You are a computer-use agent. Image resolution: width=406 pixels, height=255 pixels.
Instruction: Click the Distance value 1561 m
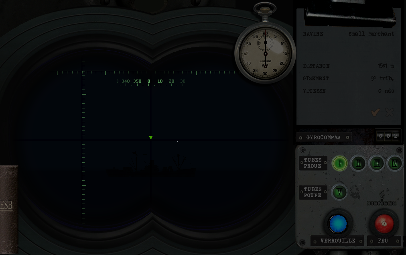[x=386, y=66]
